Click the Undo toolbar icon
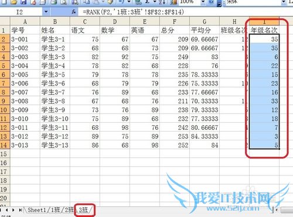 pyautogui.click(x=121, y=2)
